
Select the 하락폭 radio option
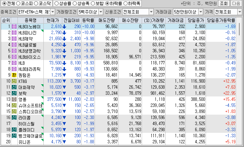(x=125, y=3)
